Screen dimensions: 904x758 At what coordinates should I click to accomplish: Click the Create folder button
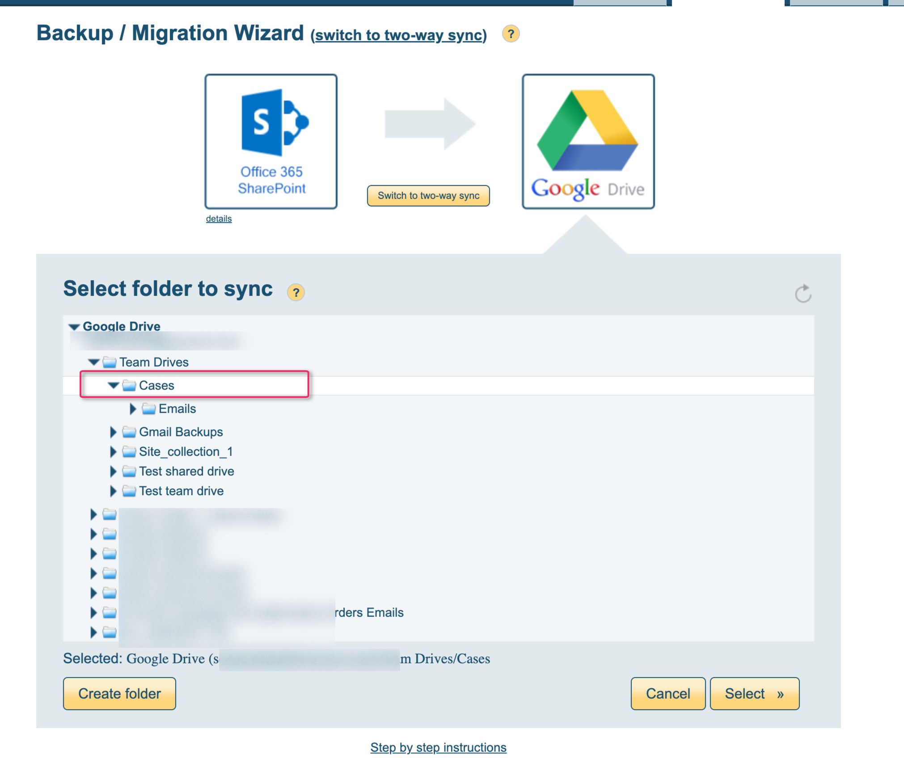coord(119,693)
